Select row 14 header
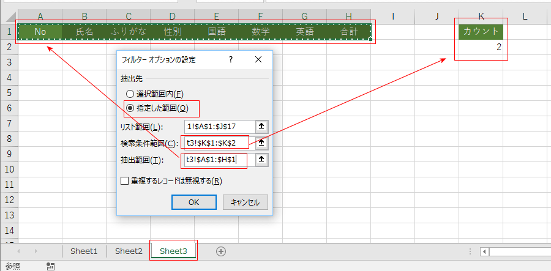Image resolution: width=551 pixels, height=271 pixels. tap(9, 230)
